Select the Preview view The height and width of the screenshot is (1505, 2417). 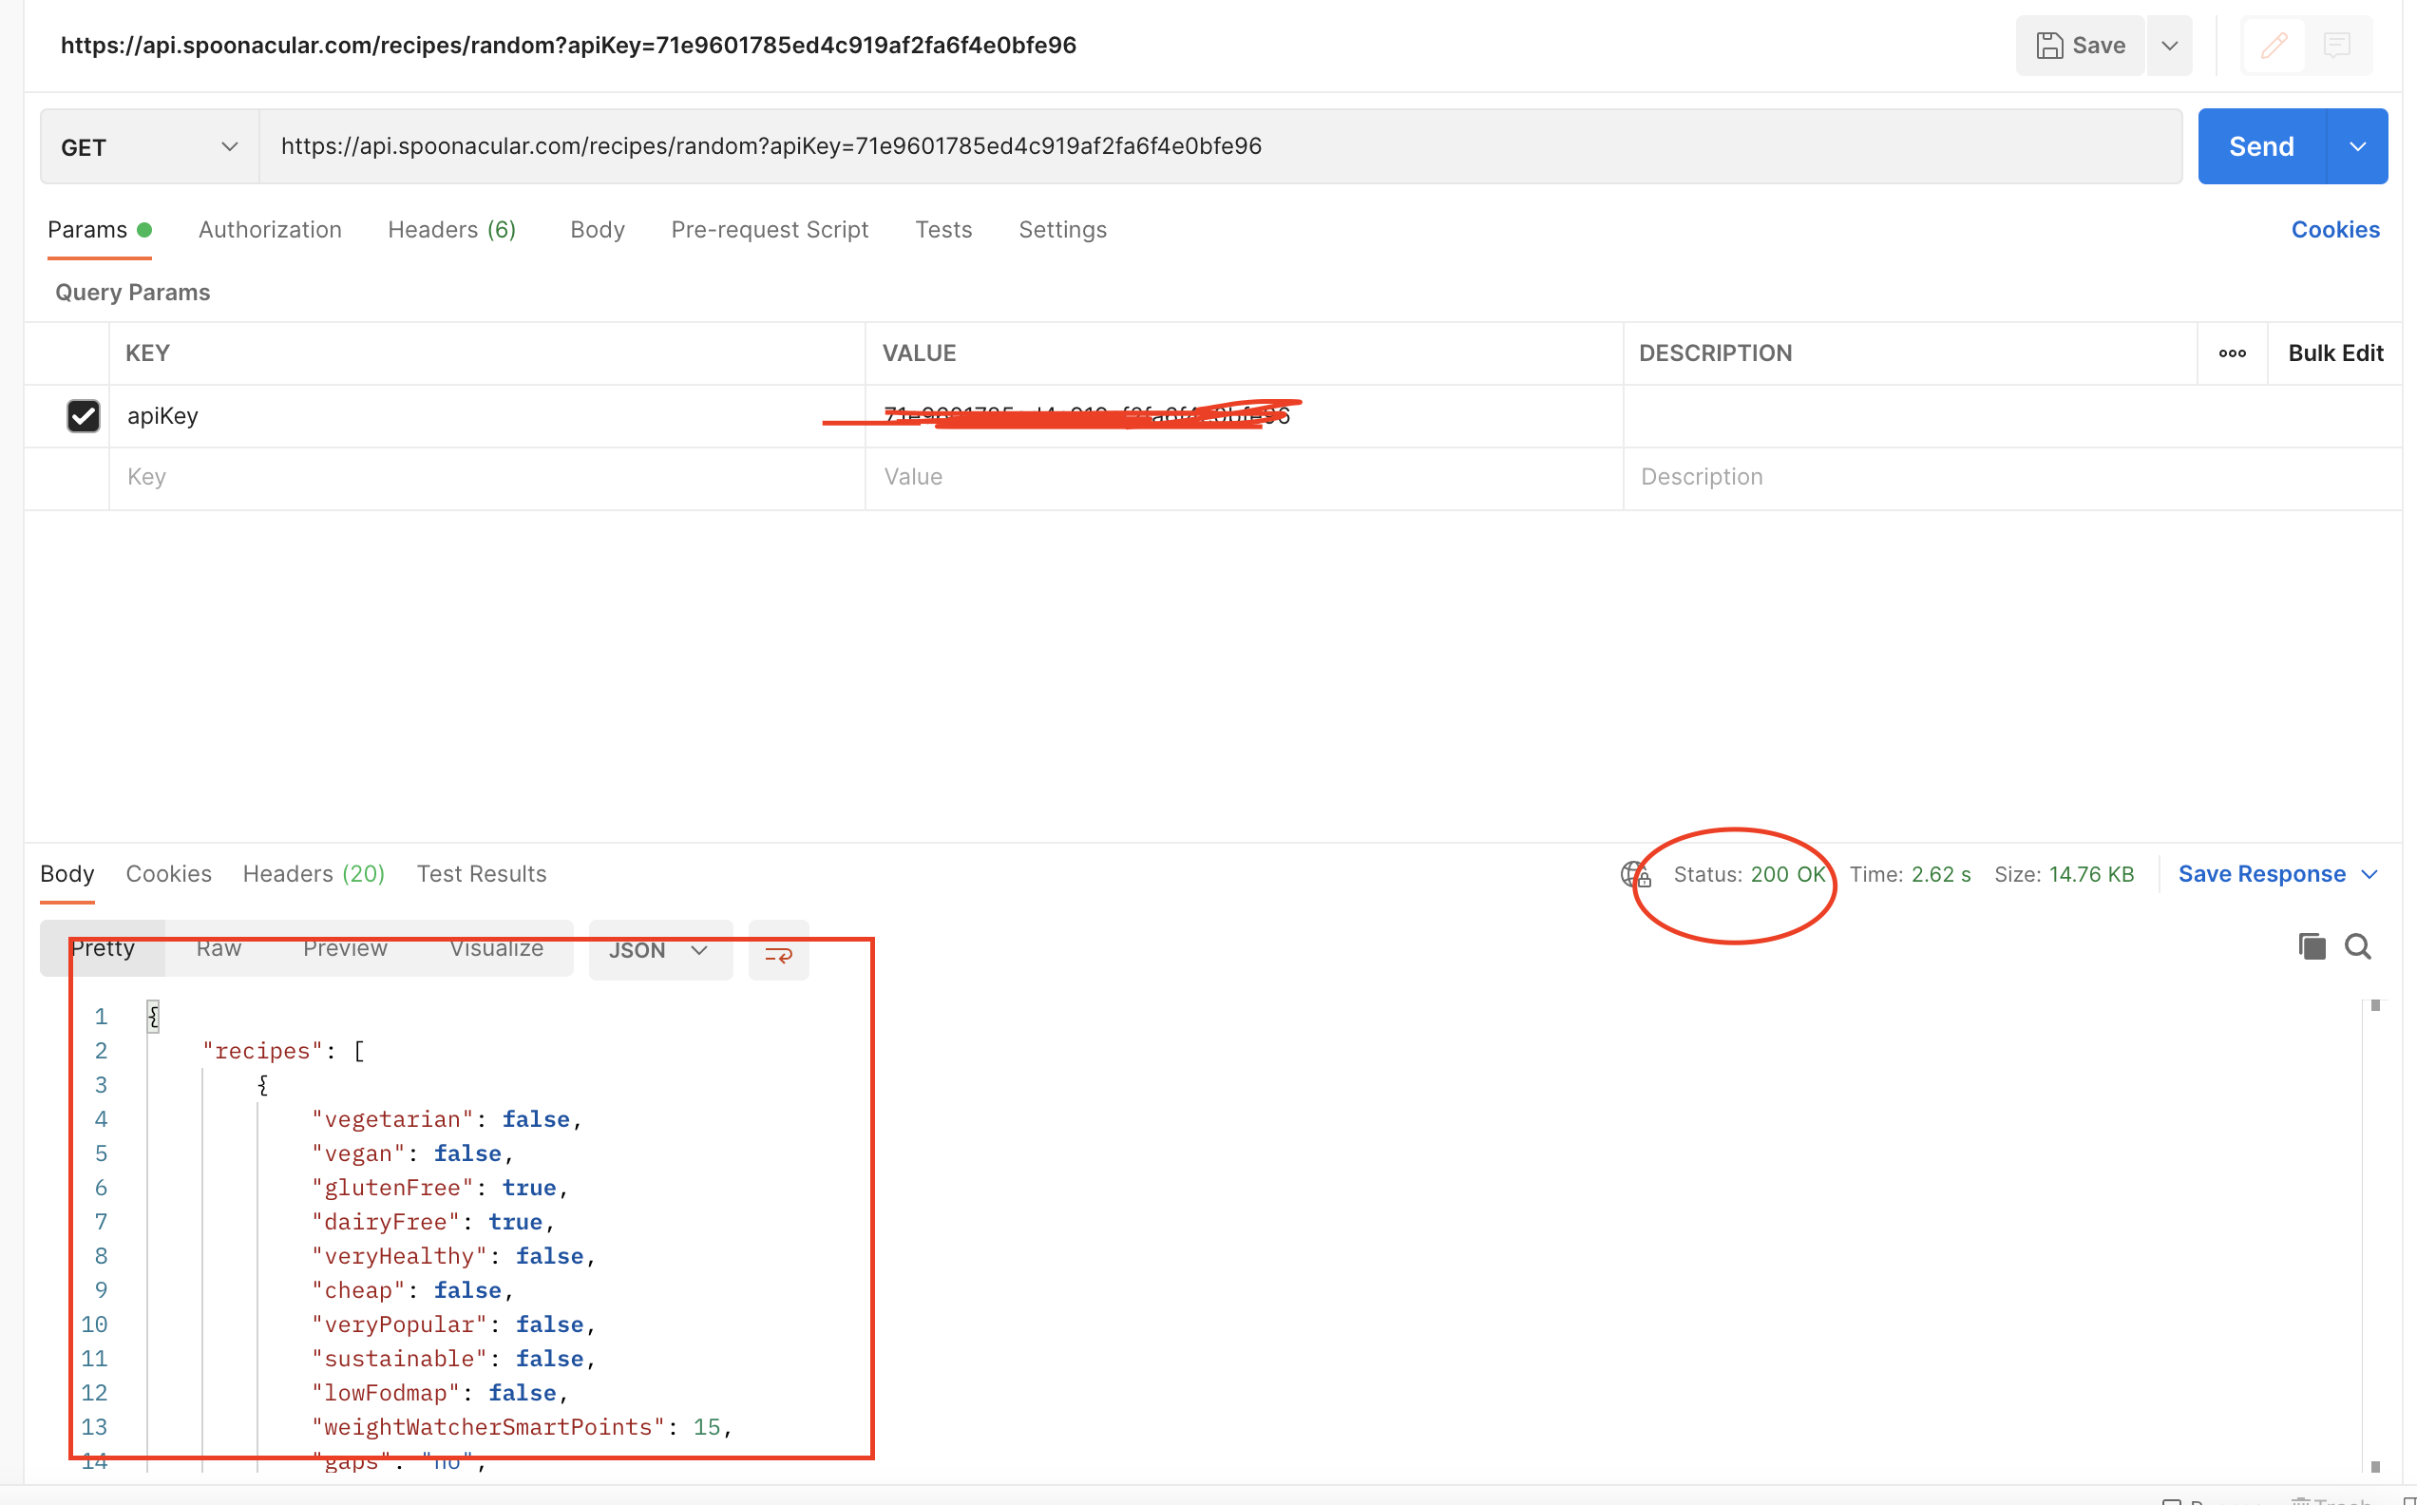coord(345,948)
